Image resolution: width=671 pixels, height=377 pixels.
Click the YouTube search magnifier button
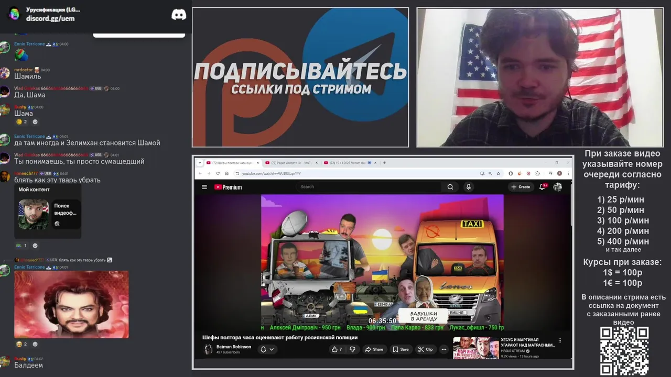click(450, 187)
